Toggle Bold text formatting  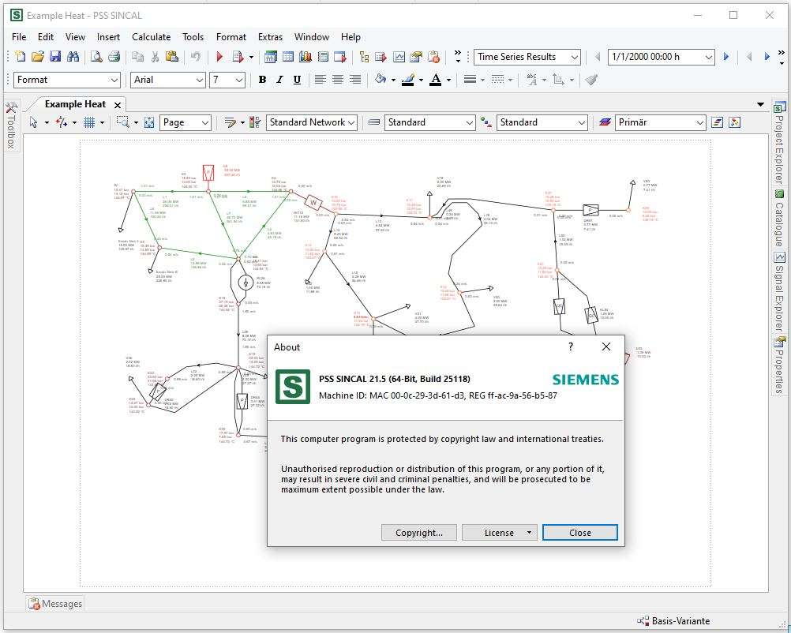[262, 80]
